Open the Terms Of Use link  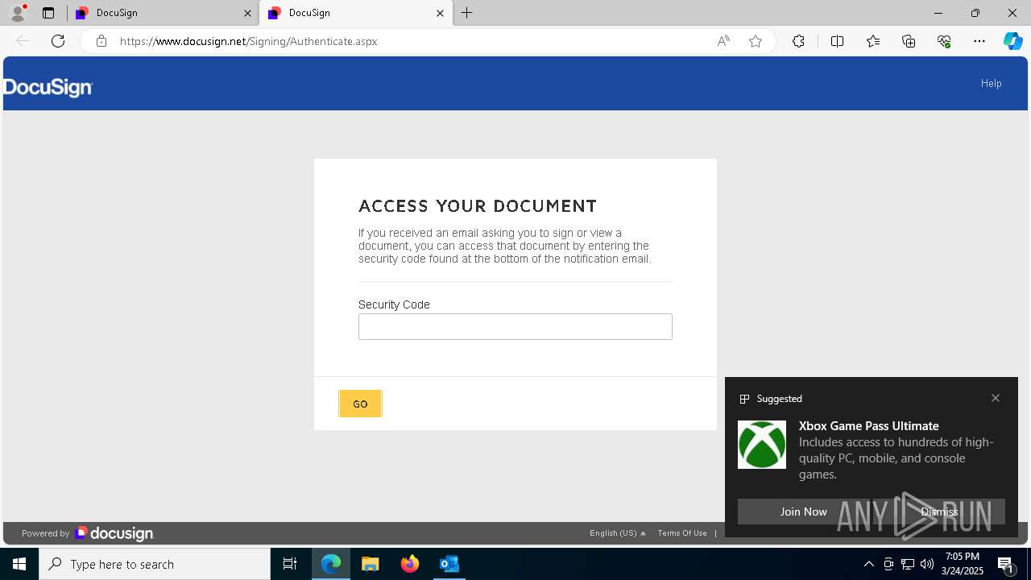coord(682,533)
